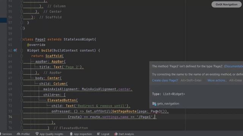Screen dimensions: 243x136
Task: Click the 'Redirect & remove until' string
Action: coord(101,106)
